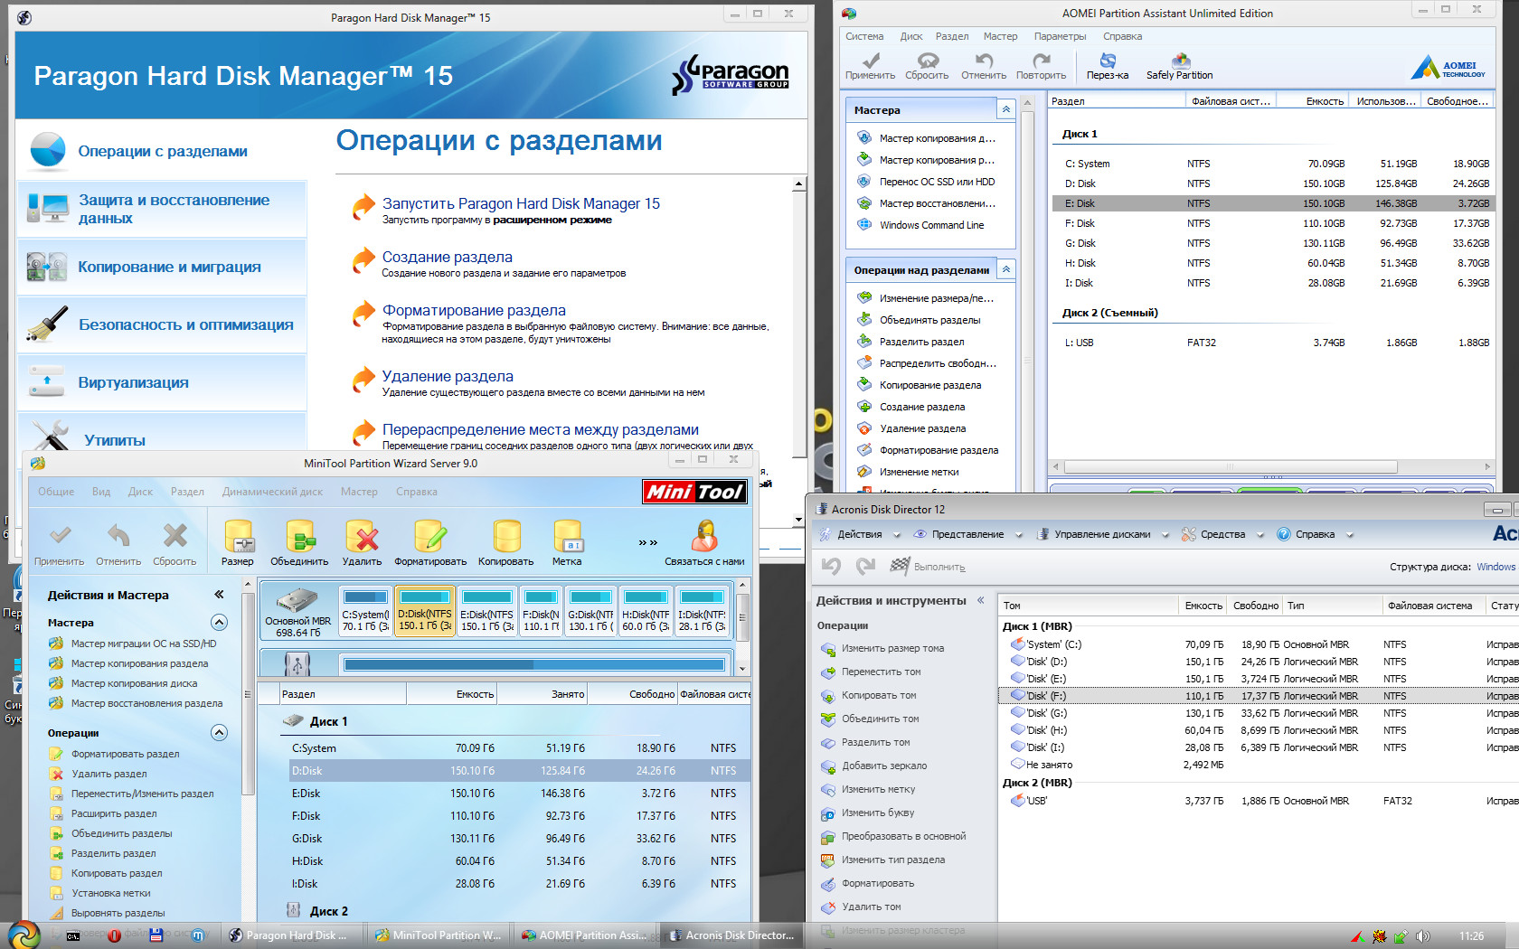This screenshot has width=1519, height=949.
Task: Click Защита и восстановление данных in Paragon
Action: (162, 209)
